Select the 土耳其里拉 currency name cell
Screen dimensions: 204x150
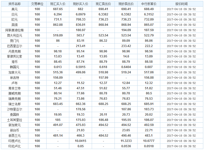[x=15, y=120]
